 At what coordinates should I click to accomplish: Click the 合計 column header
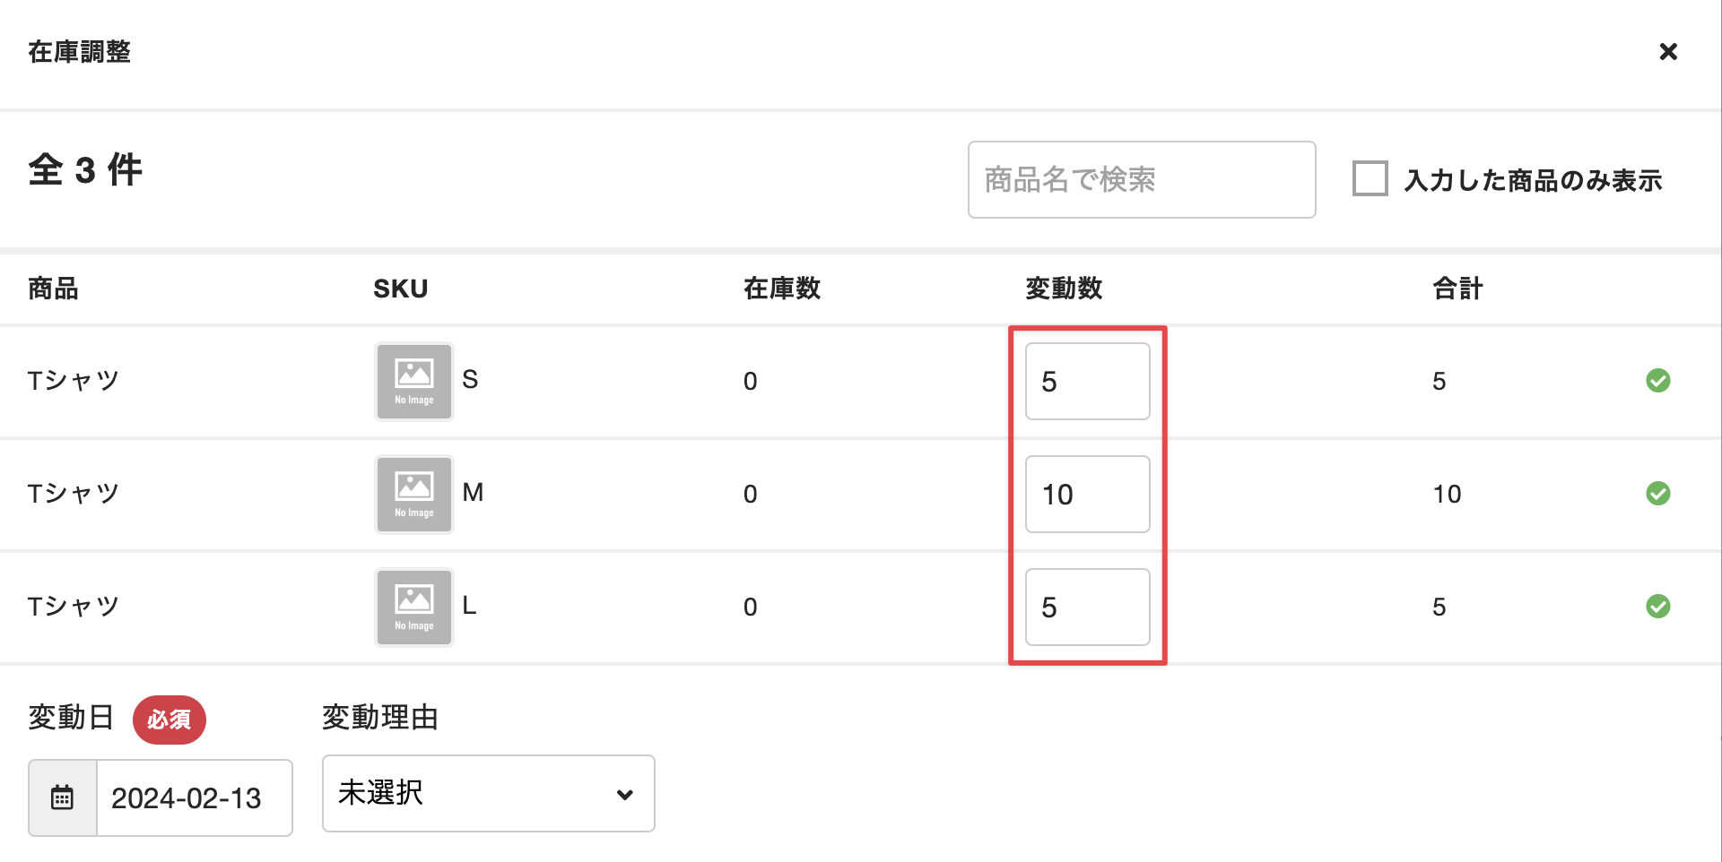(x=1457, y=289)
